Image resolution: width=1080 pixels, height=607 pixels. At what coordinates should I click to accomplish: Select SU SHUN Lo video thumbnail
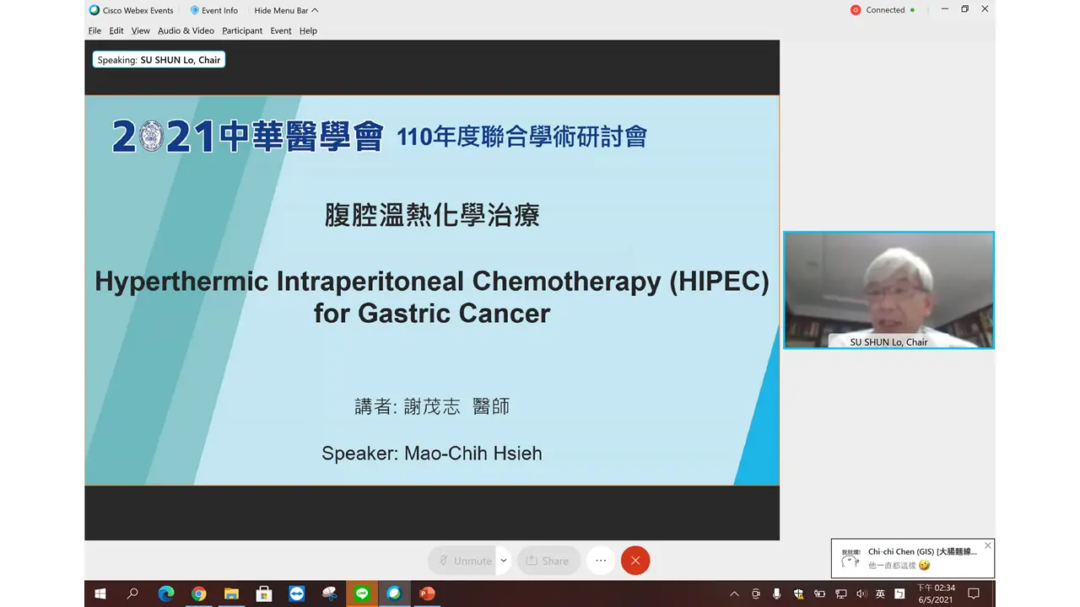pyautogui.click(x=888, y=290)
